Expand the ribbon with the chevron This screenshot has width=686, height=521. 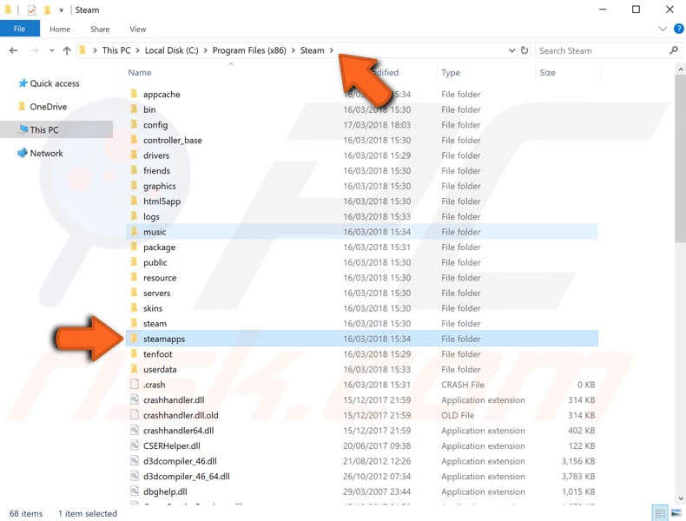coord(663,29)
